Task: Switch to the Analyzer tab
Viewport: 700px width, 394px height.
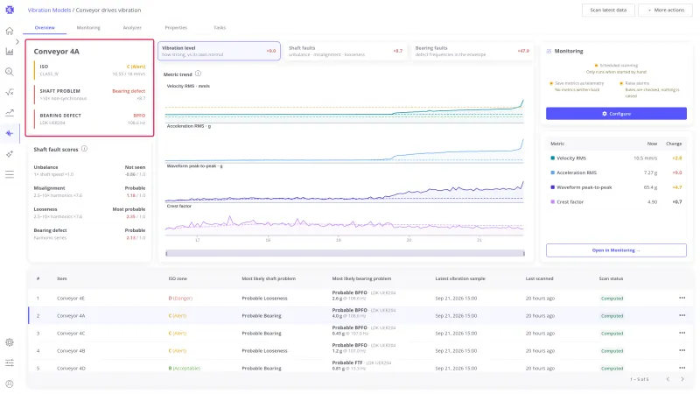Action: [132, 28]
